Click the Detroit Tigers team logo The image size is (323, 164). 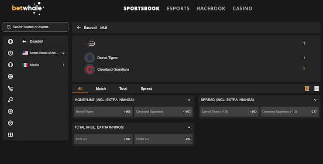point(89,58)
